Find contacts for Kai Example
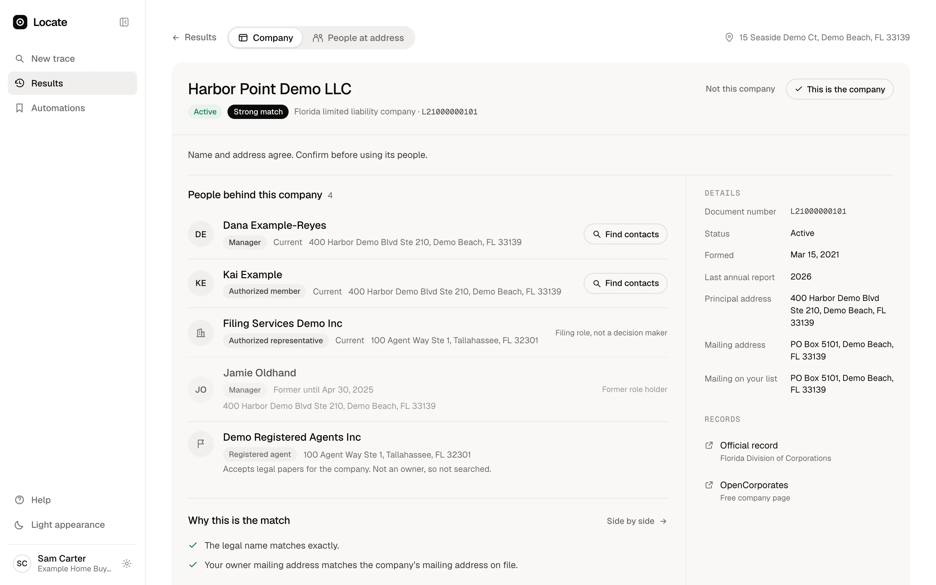Screen dimensions: 936x585 click(625, 283)
